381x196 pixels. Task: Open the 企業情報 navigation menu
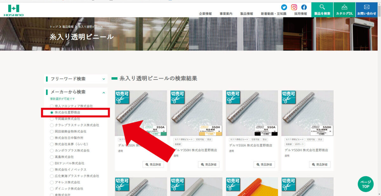click(x=205, y=14)
